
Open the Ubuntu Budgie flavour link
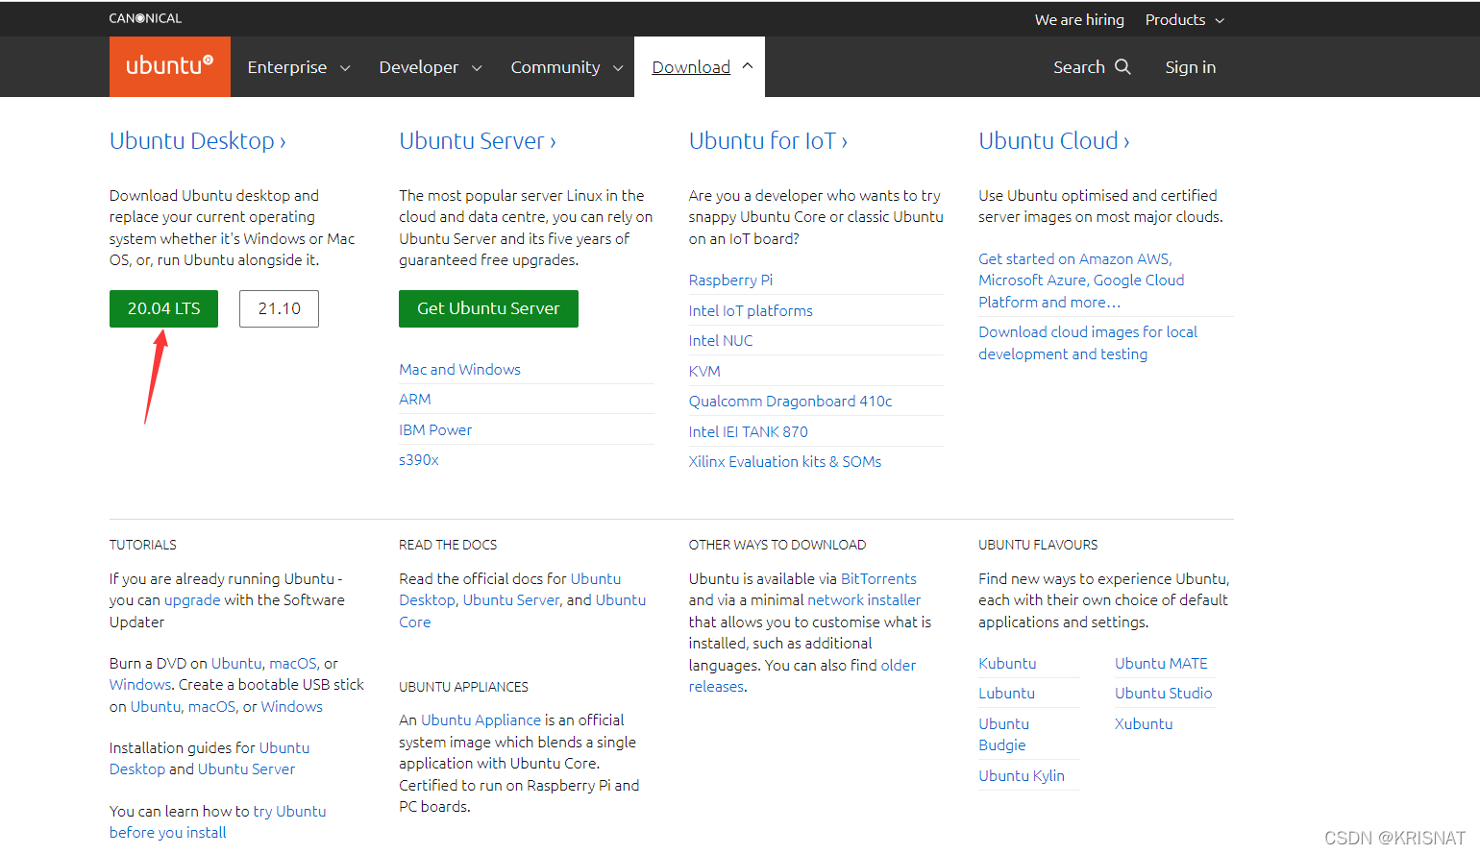tap(1003, 734)
